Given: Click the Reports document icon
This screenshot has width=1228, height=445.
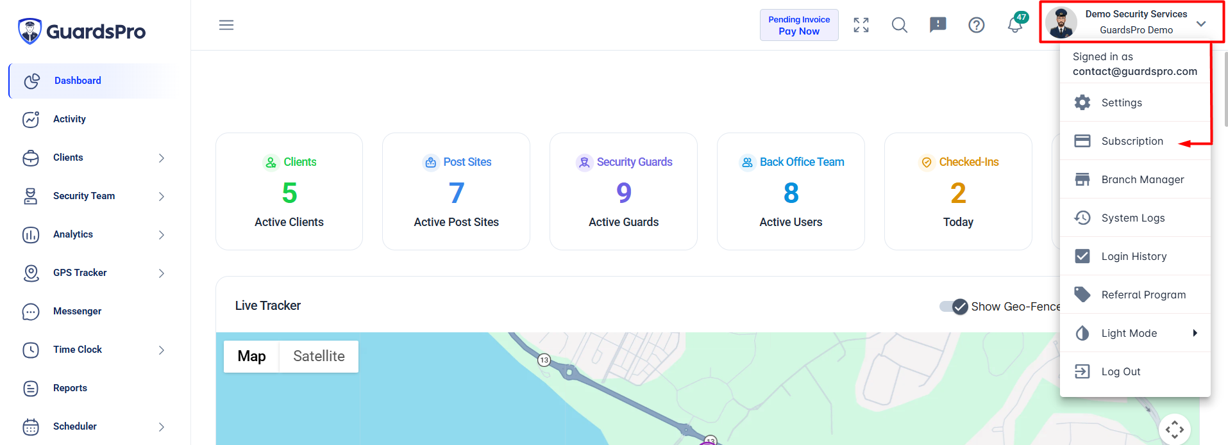Looking at the screenshot, I should (31, 388).
